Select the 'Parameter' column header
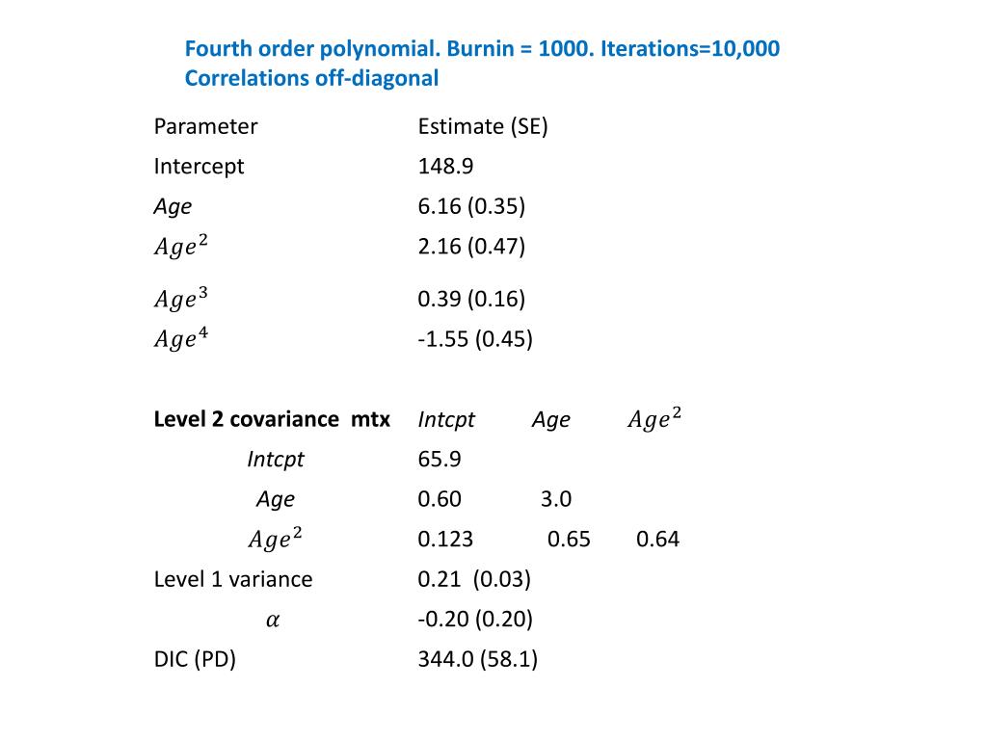 click(205, 126)
